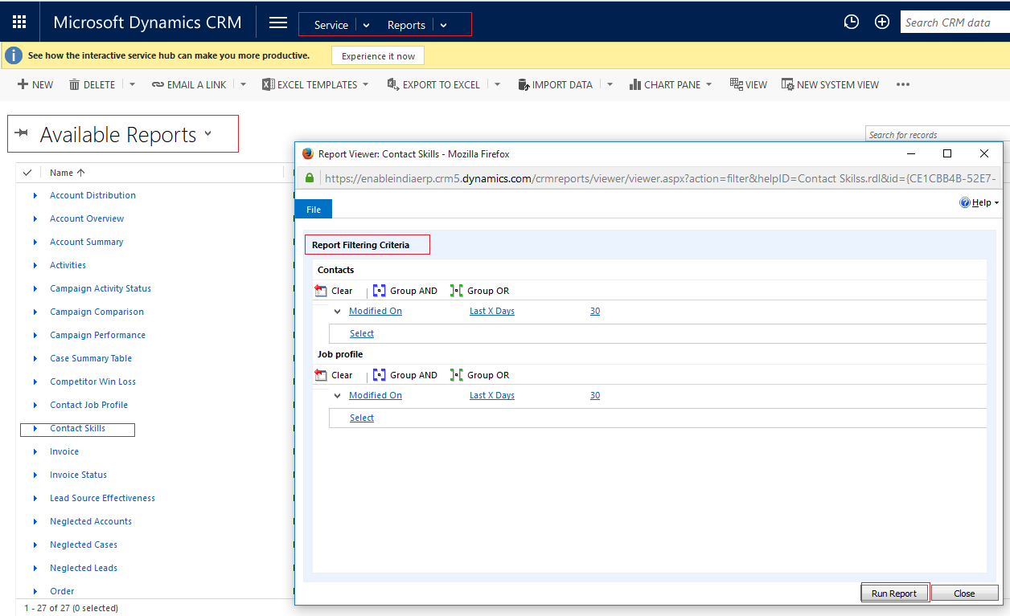Image resolution: width=1010 pixels, height=616 pixels.
Task: Open recently viewed items clock icon
Action: pyautogui.click(x=851, y=22)
